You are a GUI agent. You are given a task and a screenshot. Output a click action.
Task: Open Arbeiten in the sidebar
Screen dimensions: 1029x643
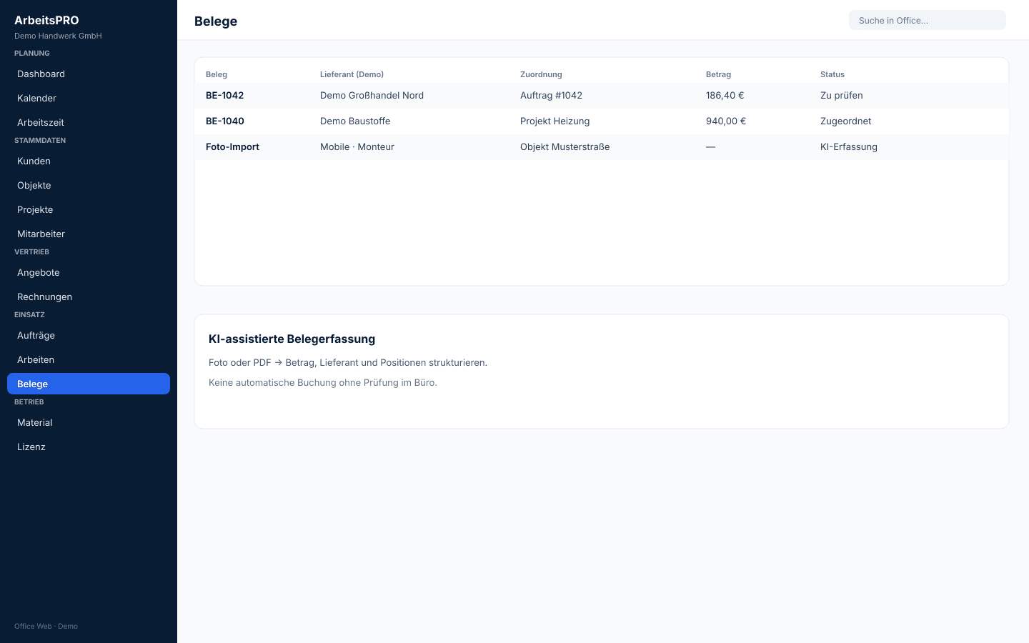89,360
